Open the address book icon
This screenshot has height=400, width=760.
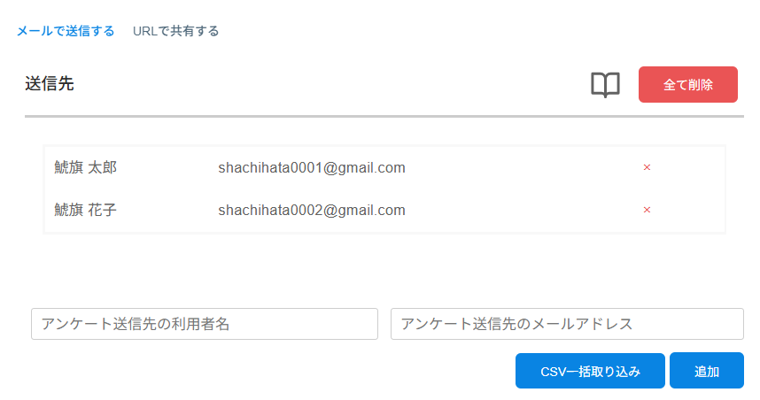pyautogui.click(x=605, y=85)
